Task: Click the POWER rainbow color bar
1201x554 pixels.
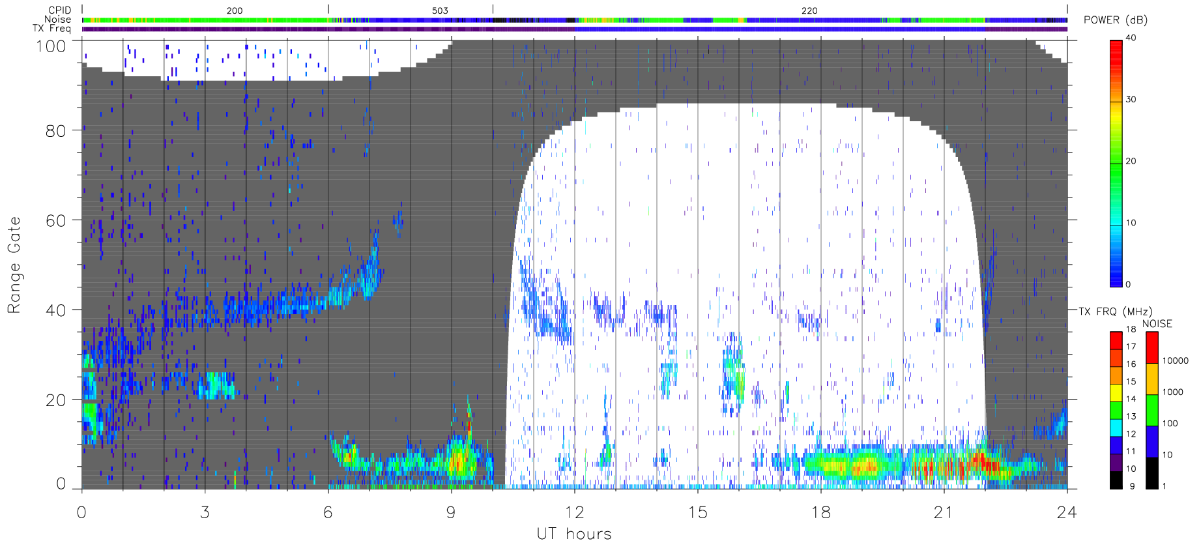Action: (x=1116, y=163)
